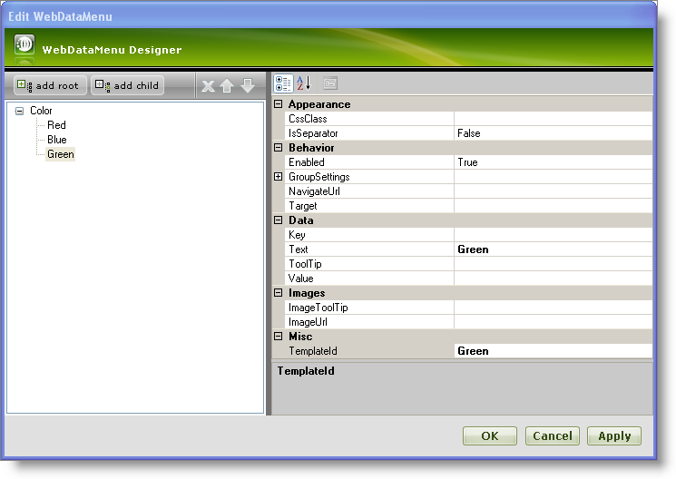Image resolution: width=676 pixels, height=479 pixels.
Task: Confirm changes with the OK button
Action: 490,436
